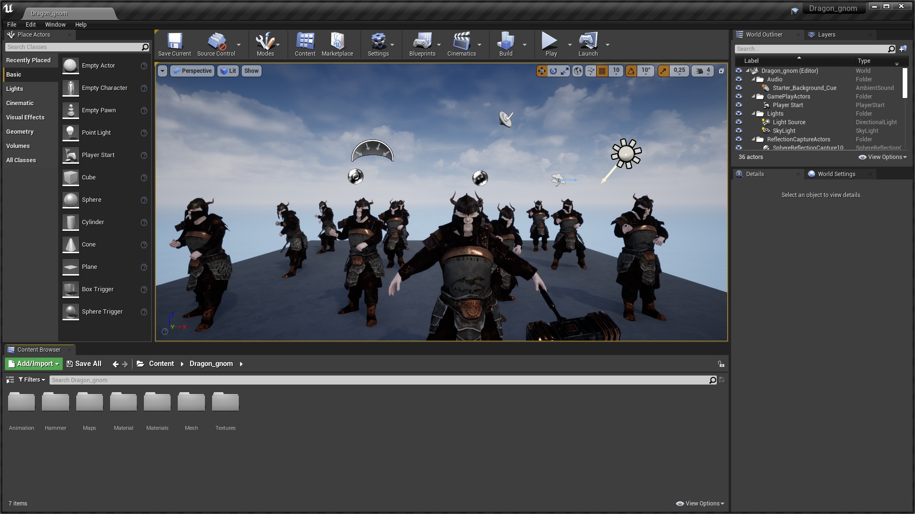
Task: Toggle grid snapping in the viewport toolbar
Action: tap(602, 71)
